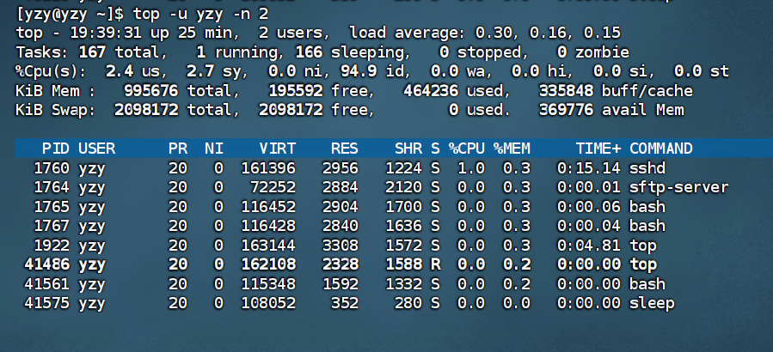The width and height of the screenshot is (773, 352).
Task: Click the command 'top -u yzy -n 2'
Action: (200, 14)
